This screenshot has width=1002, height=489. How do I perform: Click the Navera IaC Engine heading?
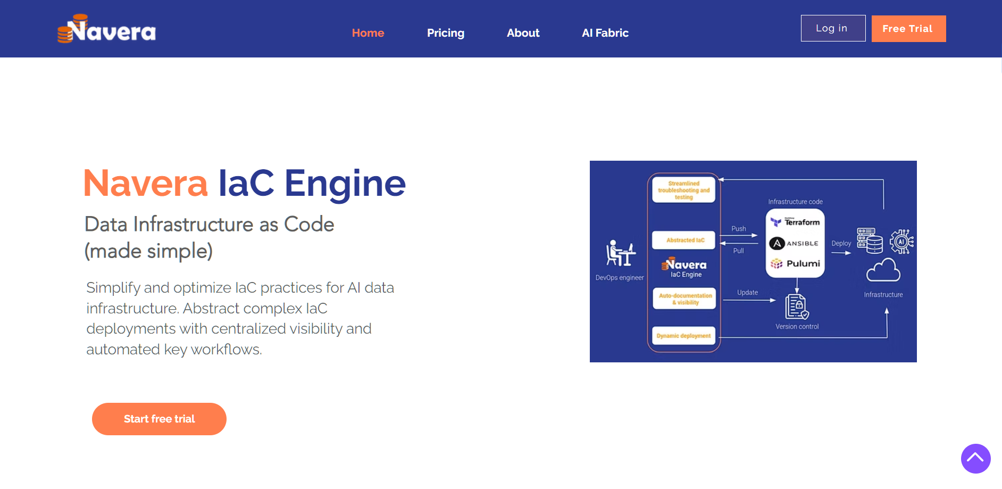245,184
